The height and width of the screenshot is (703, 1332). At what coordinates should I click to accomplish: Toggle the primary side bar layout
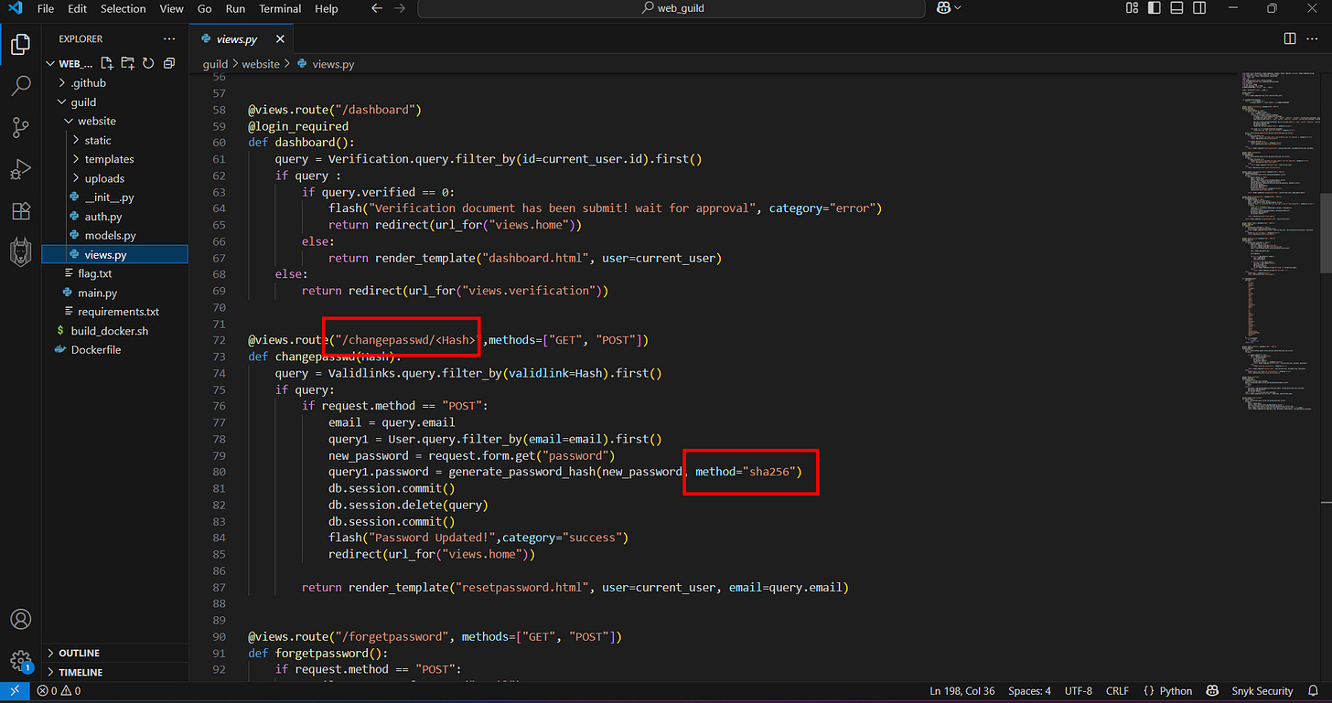pos(1154,8)
